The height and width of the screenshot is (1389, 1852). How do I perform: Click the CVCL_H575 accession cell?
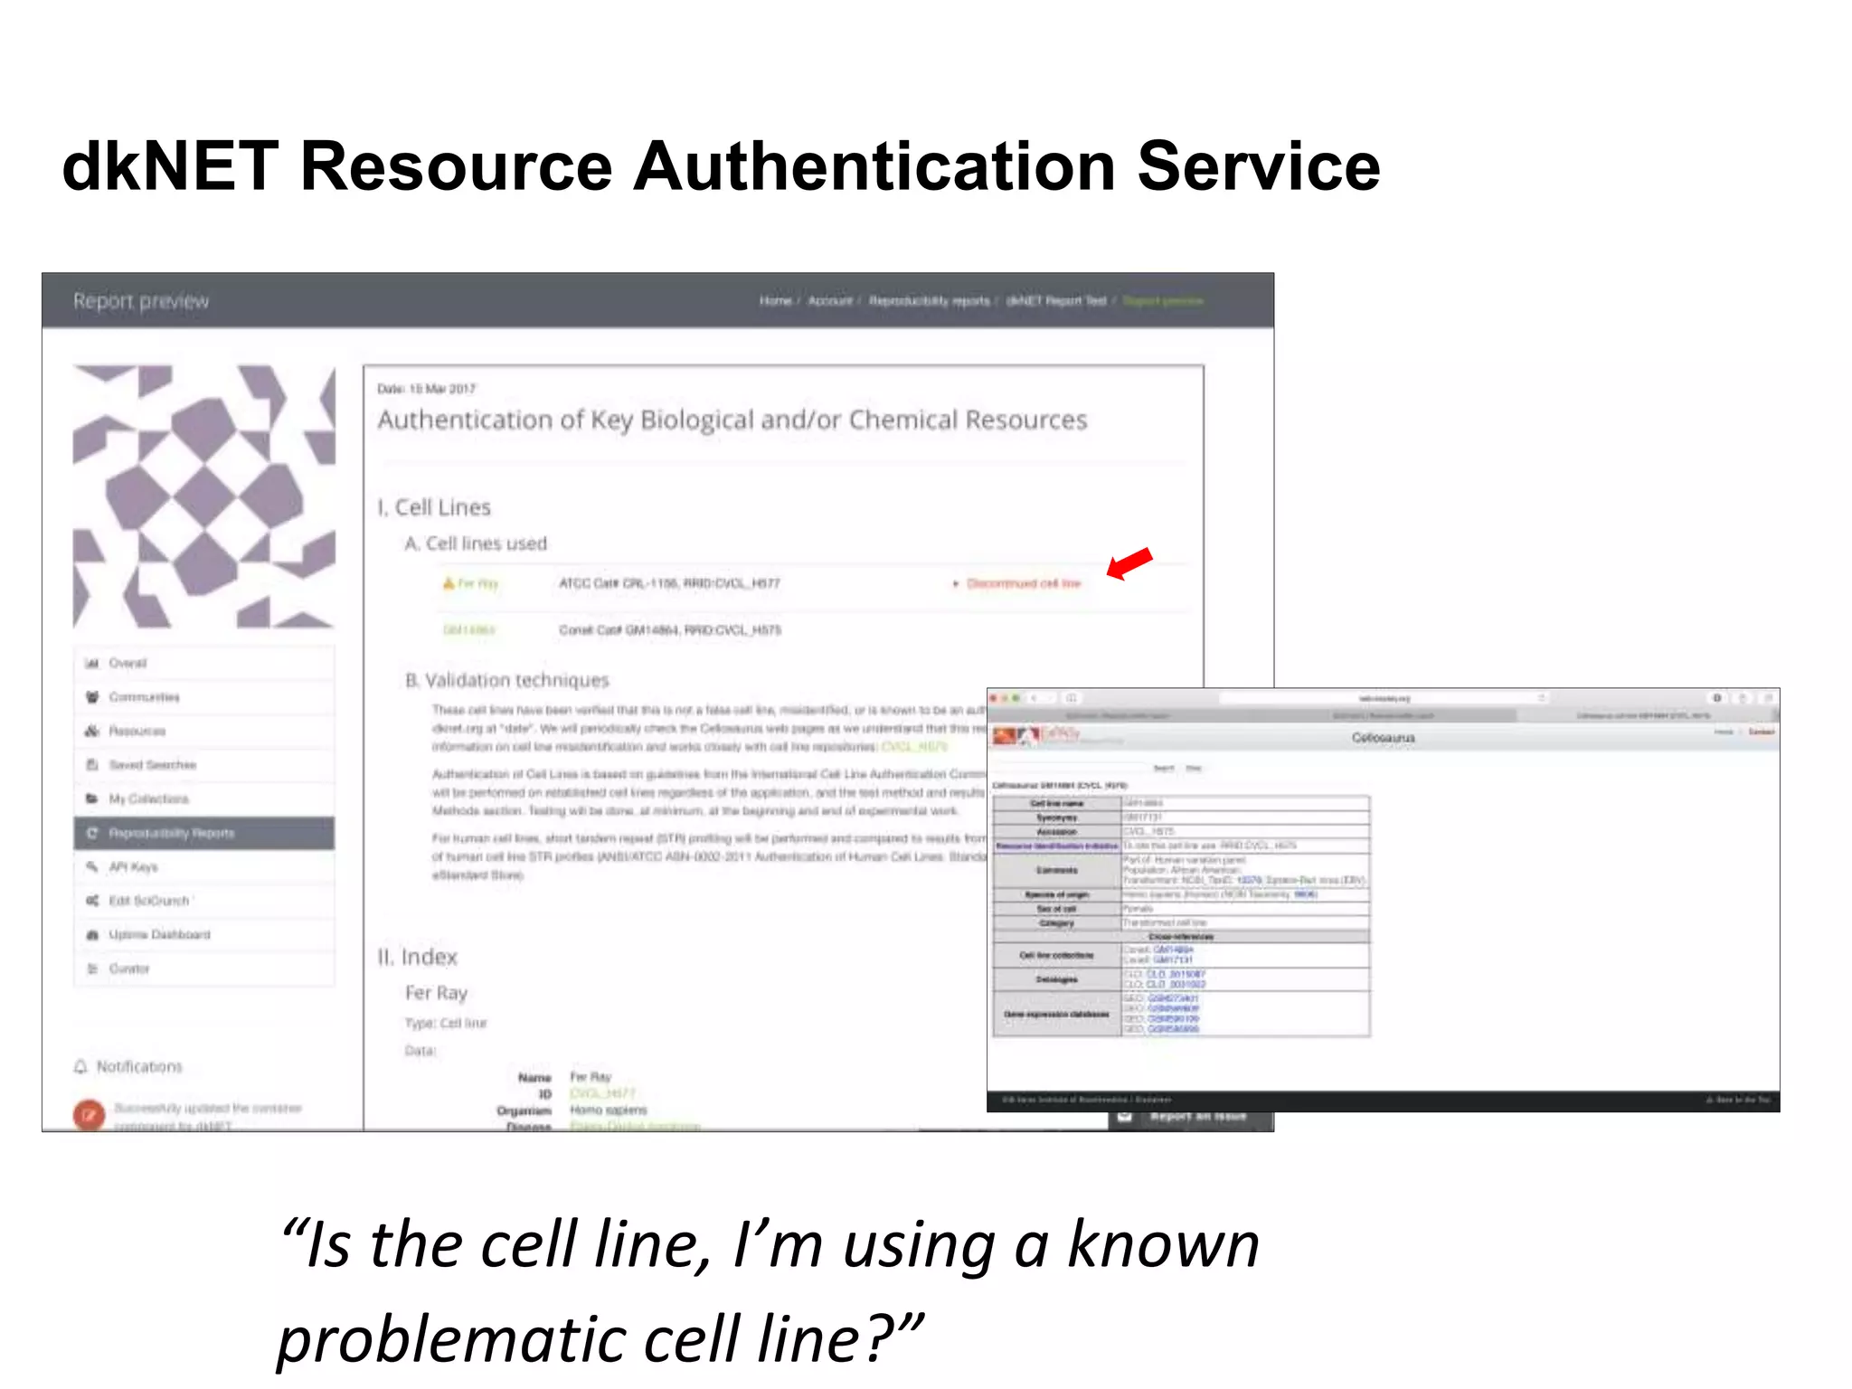(1245, 831)
